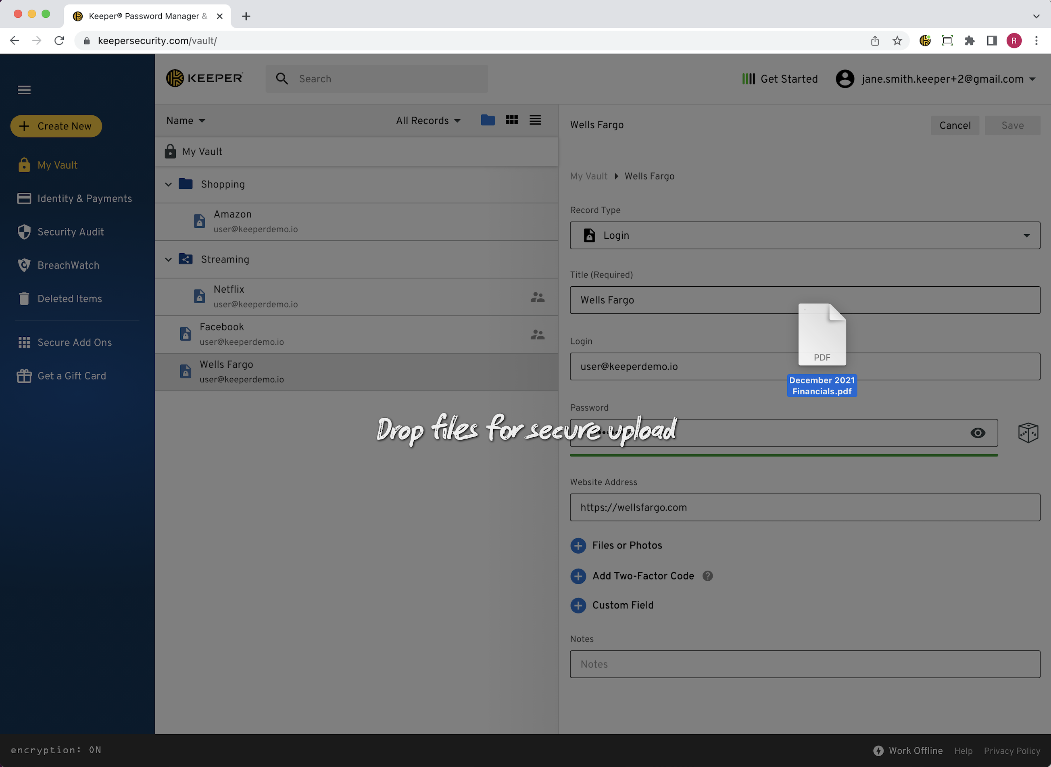Open the Privacy Policy link
The height and width of the screenshot is (767, 1051).
(1012, 751)
